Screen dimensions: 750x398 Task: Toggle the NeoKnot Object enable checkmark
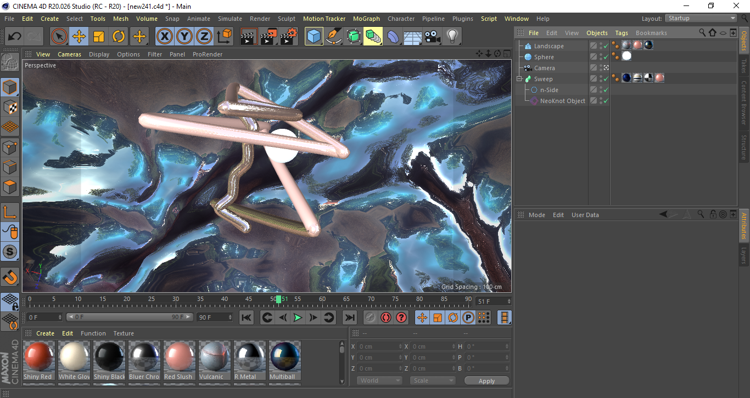[606, 101]
